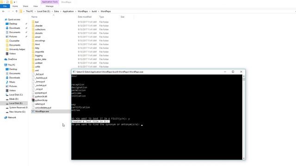
Task: Open recent locations dropdown beside forward arrow
Action: tap(13, 11)
